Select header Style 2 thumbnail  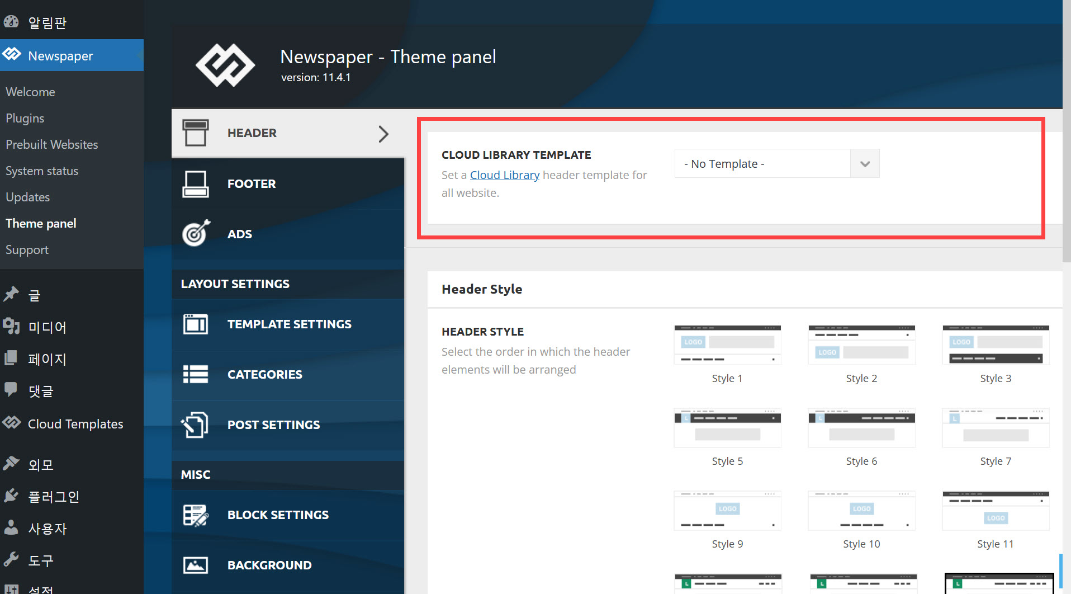[861, 345]
